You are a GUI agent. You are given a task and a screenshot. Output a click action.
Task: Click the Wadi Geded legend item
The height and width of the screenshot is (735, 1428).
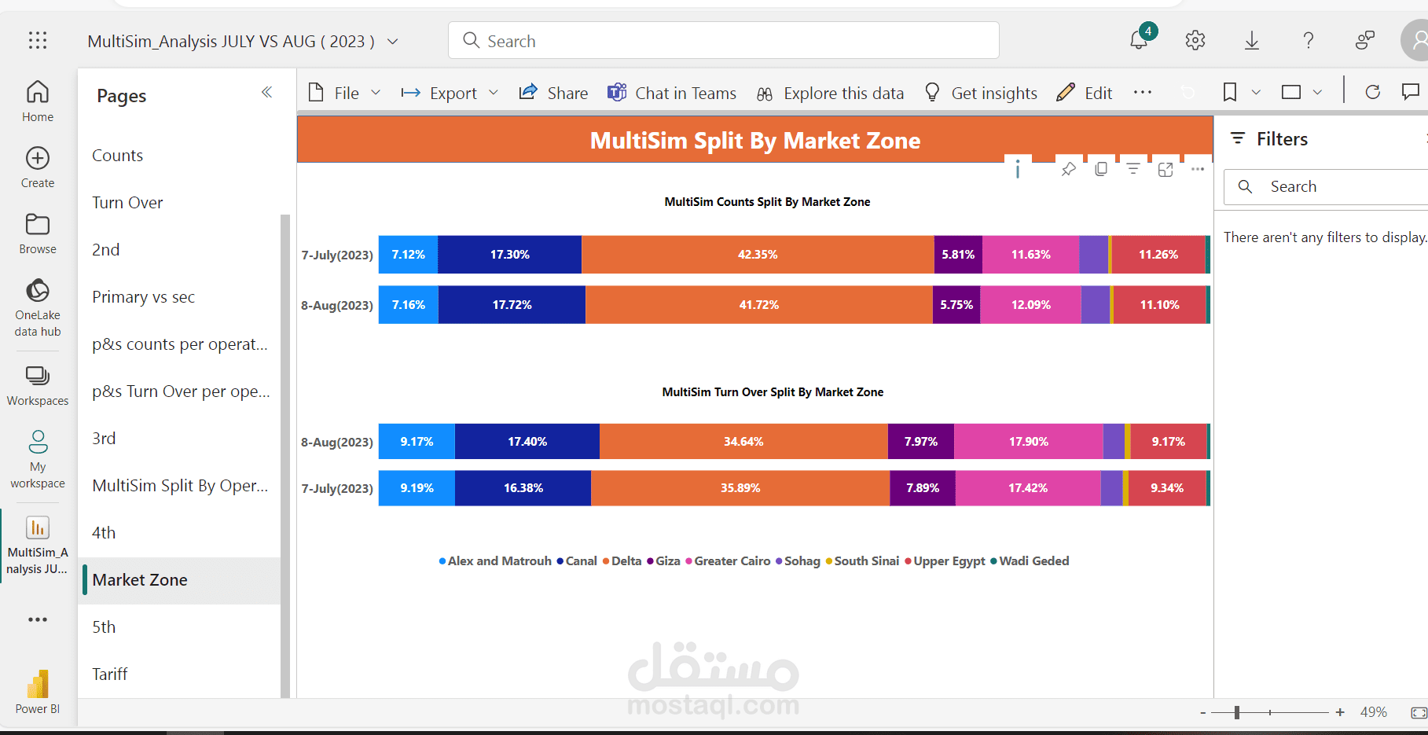point(1030,561)
